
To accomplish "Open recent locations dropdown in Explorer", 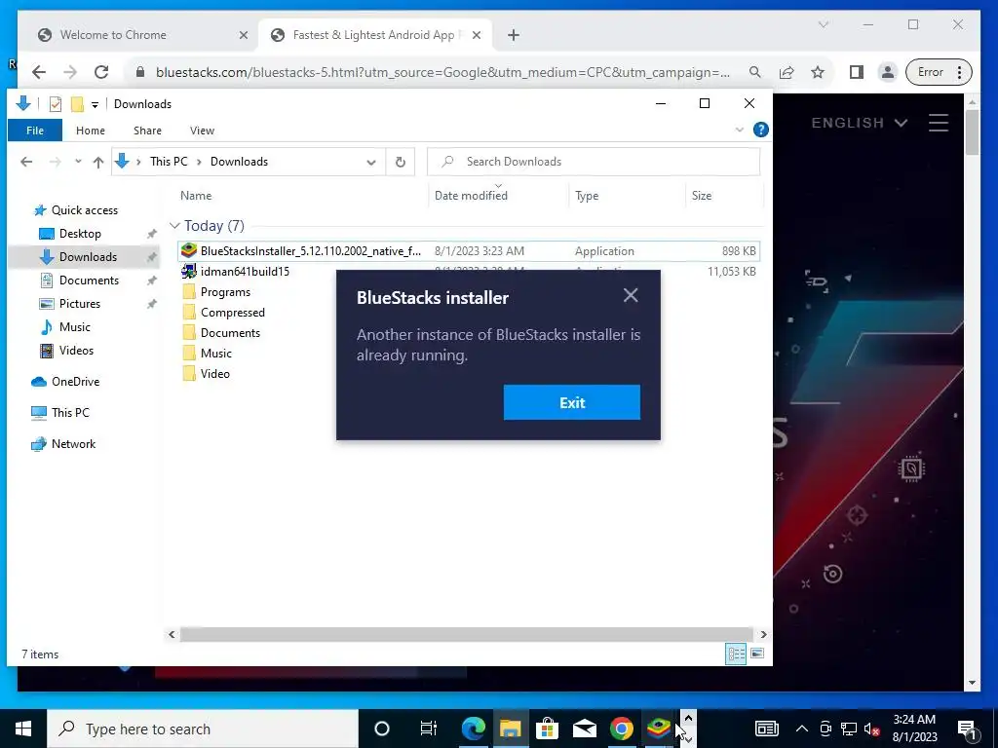I will click(x=78, y=162).
